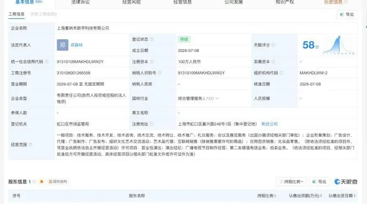Click the 序号 column header
This screenshot has width=367, height=204.
[x=16, y=195]
